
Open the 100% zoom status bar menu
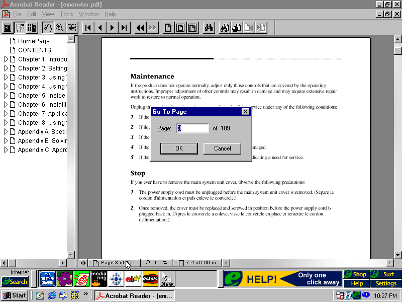pyautogui.click(x=156, y=263)
